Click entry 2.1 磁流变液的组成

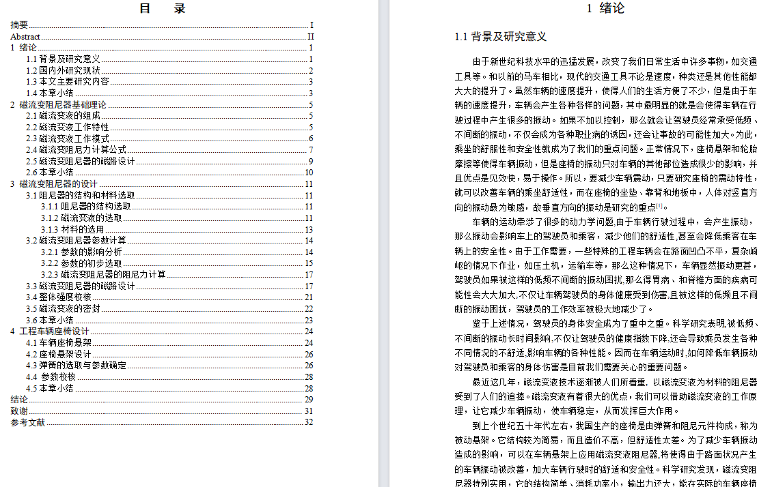point(64,116)
